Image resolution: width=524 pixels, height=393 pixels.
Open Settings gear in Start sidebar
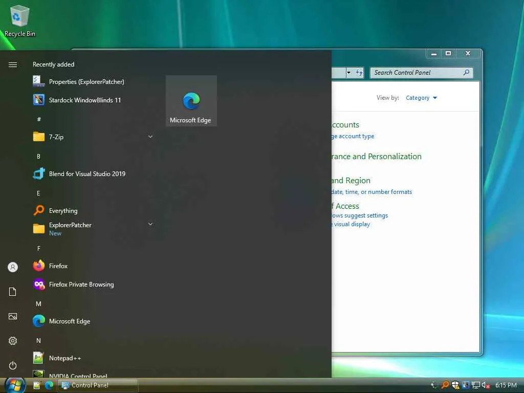(13, 340)
